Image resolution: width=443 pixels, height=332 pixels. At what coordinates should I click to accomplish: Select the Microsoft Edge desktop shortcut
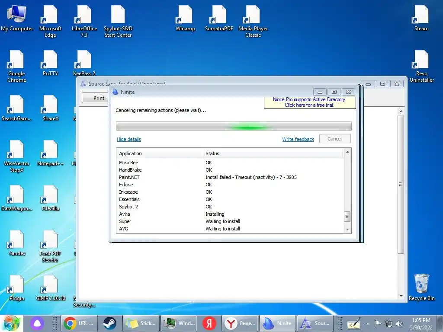50,22
